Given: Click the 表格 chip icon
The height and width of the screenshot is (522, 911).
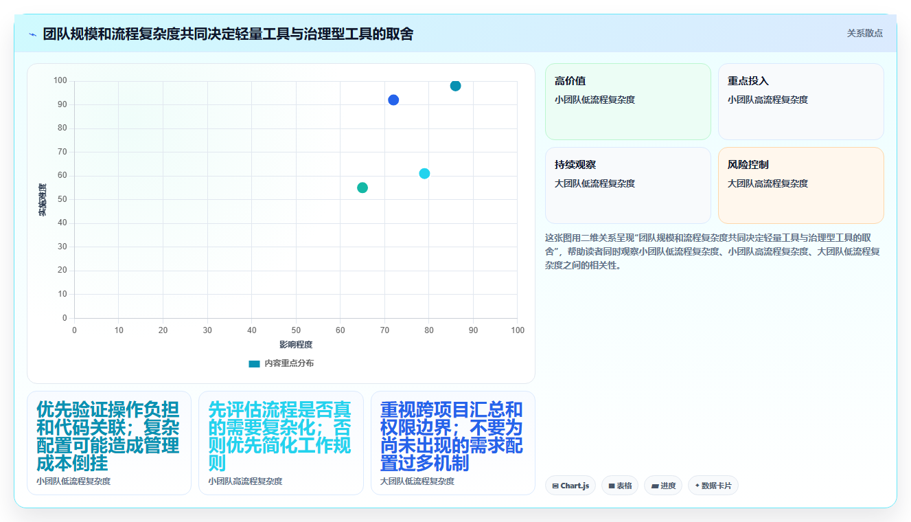Looking at the screenshot, I should [x=612, y=486].
